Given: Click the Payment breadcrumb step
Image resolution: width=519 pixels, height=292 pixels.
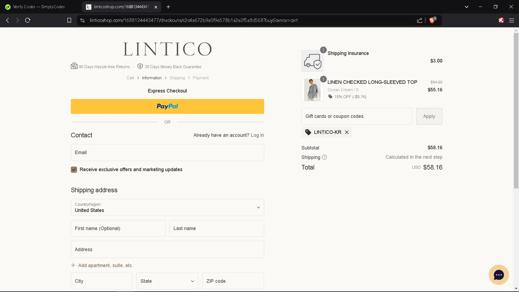Looking at the screenshot, I should tap(201, 78).
